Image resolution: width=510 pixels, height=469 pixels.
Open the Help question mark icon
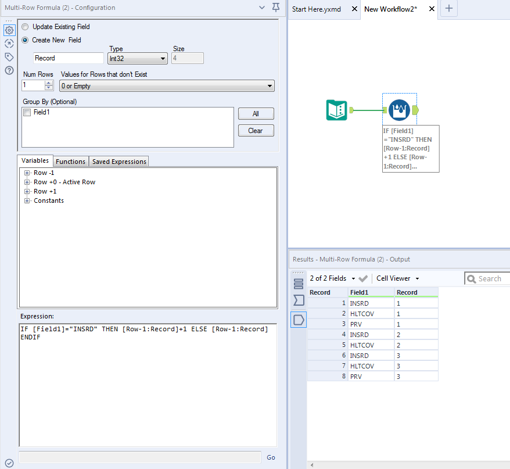coord(9,70)
